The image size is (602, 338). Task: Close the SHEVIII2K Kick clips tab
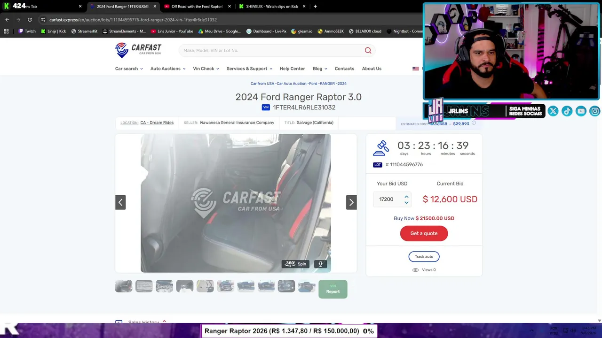click(304, 7)
